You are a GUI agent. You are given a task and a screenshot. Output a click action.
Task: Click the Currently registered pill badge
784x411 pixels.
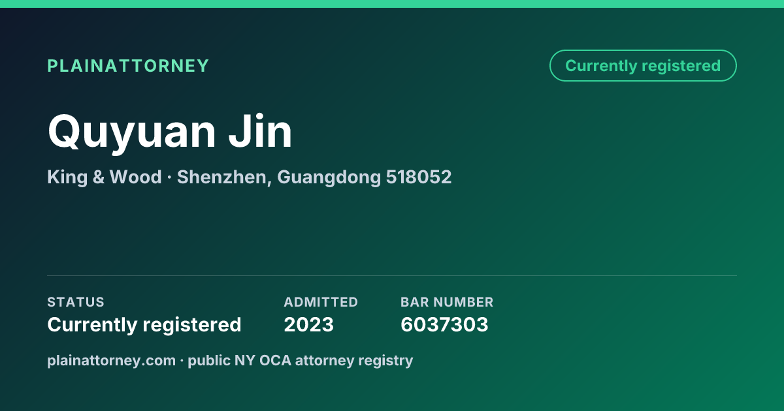[643, 66]
